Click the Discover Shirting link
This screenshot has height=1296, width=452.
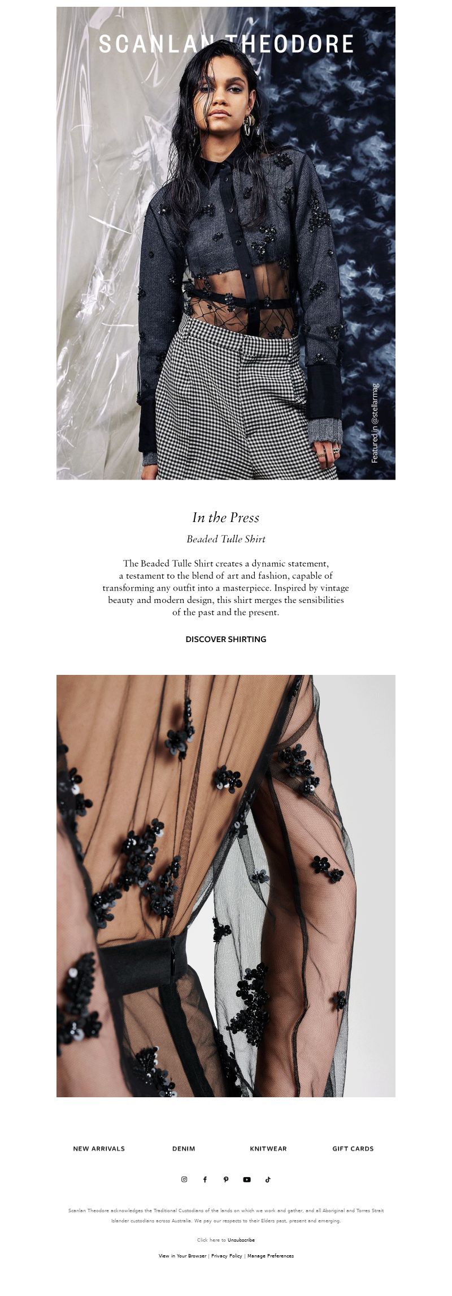[226, 639]
